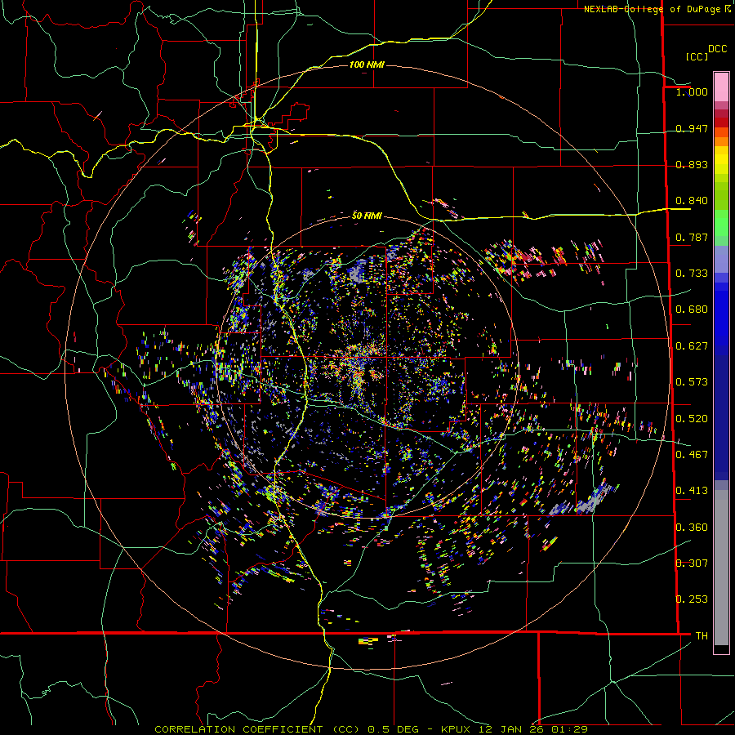Select the 0.947 scale value
735x735 pixels.
pos(692,128)
